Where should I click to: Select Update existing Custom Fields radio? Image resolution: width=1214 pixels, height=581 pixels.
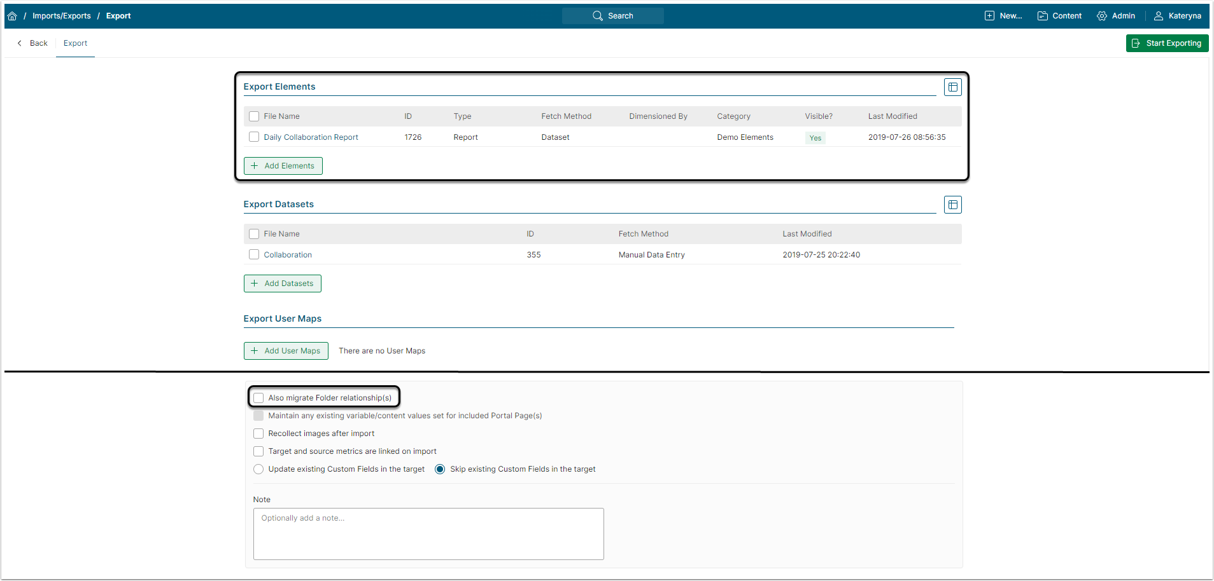pyautogui.click(x=258, y=469)
